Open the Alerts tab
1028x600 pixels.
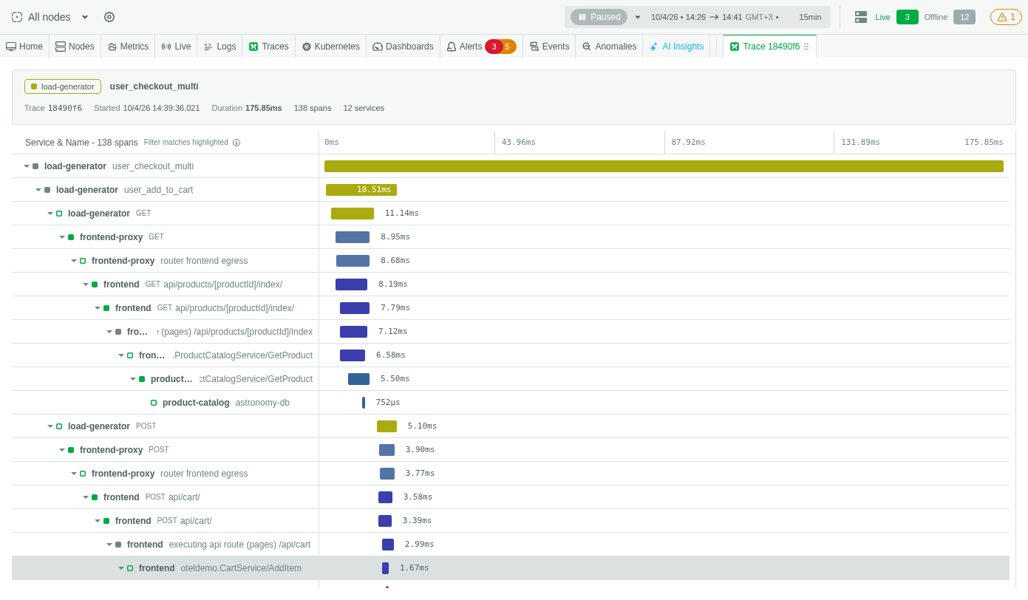coord(464,47)
